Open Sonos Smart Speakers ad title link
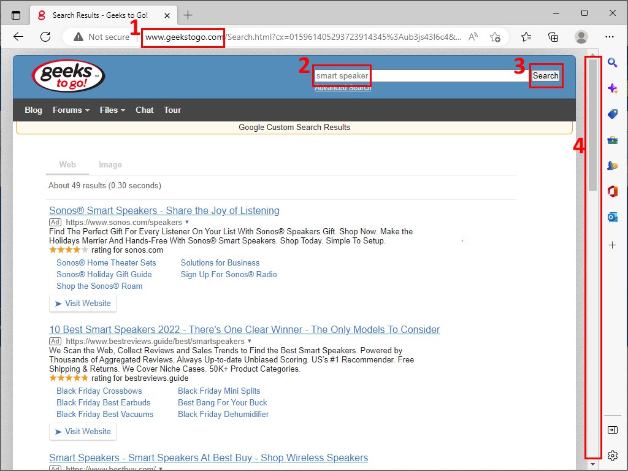This screenshot has width=628, height=471. coord(164,211)
